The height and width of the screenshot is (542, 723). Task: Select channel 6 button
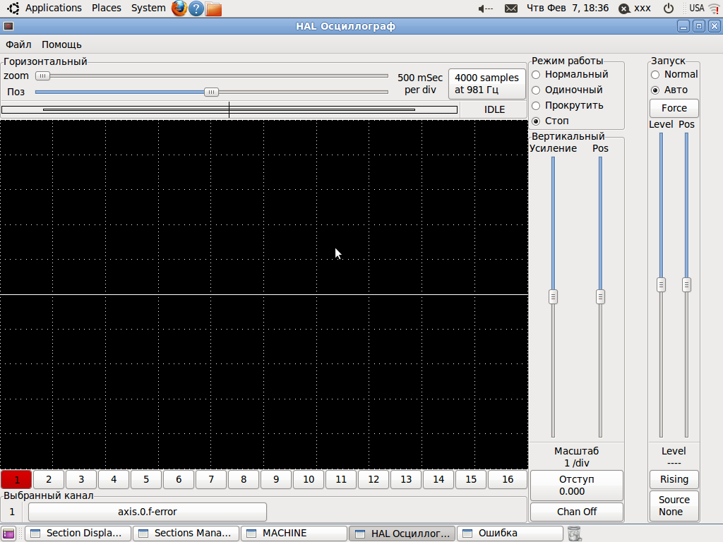(179, 479)
